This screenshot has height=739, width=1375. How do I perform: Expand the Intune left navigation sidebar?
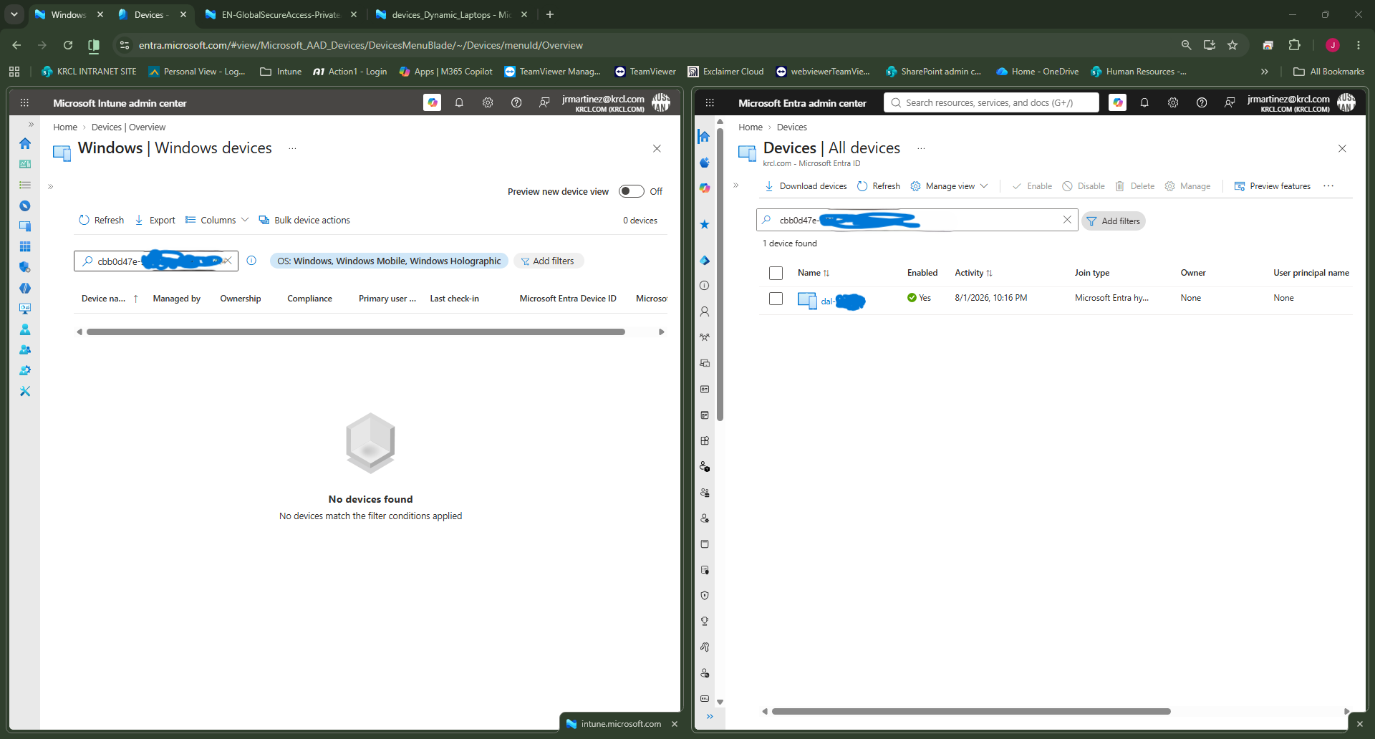[x=31, y=124]
